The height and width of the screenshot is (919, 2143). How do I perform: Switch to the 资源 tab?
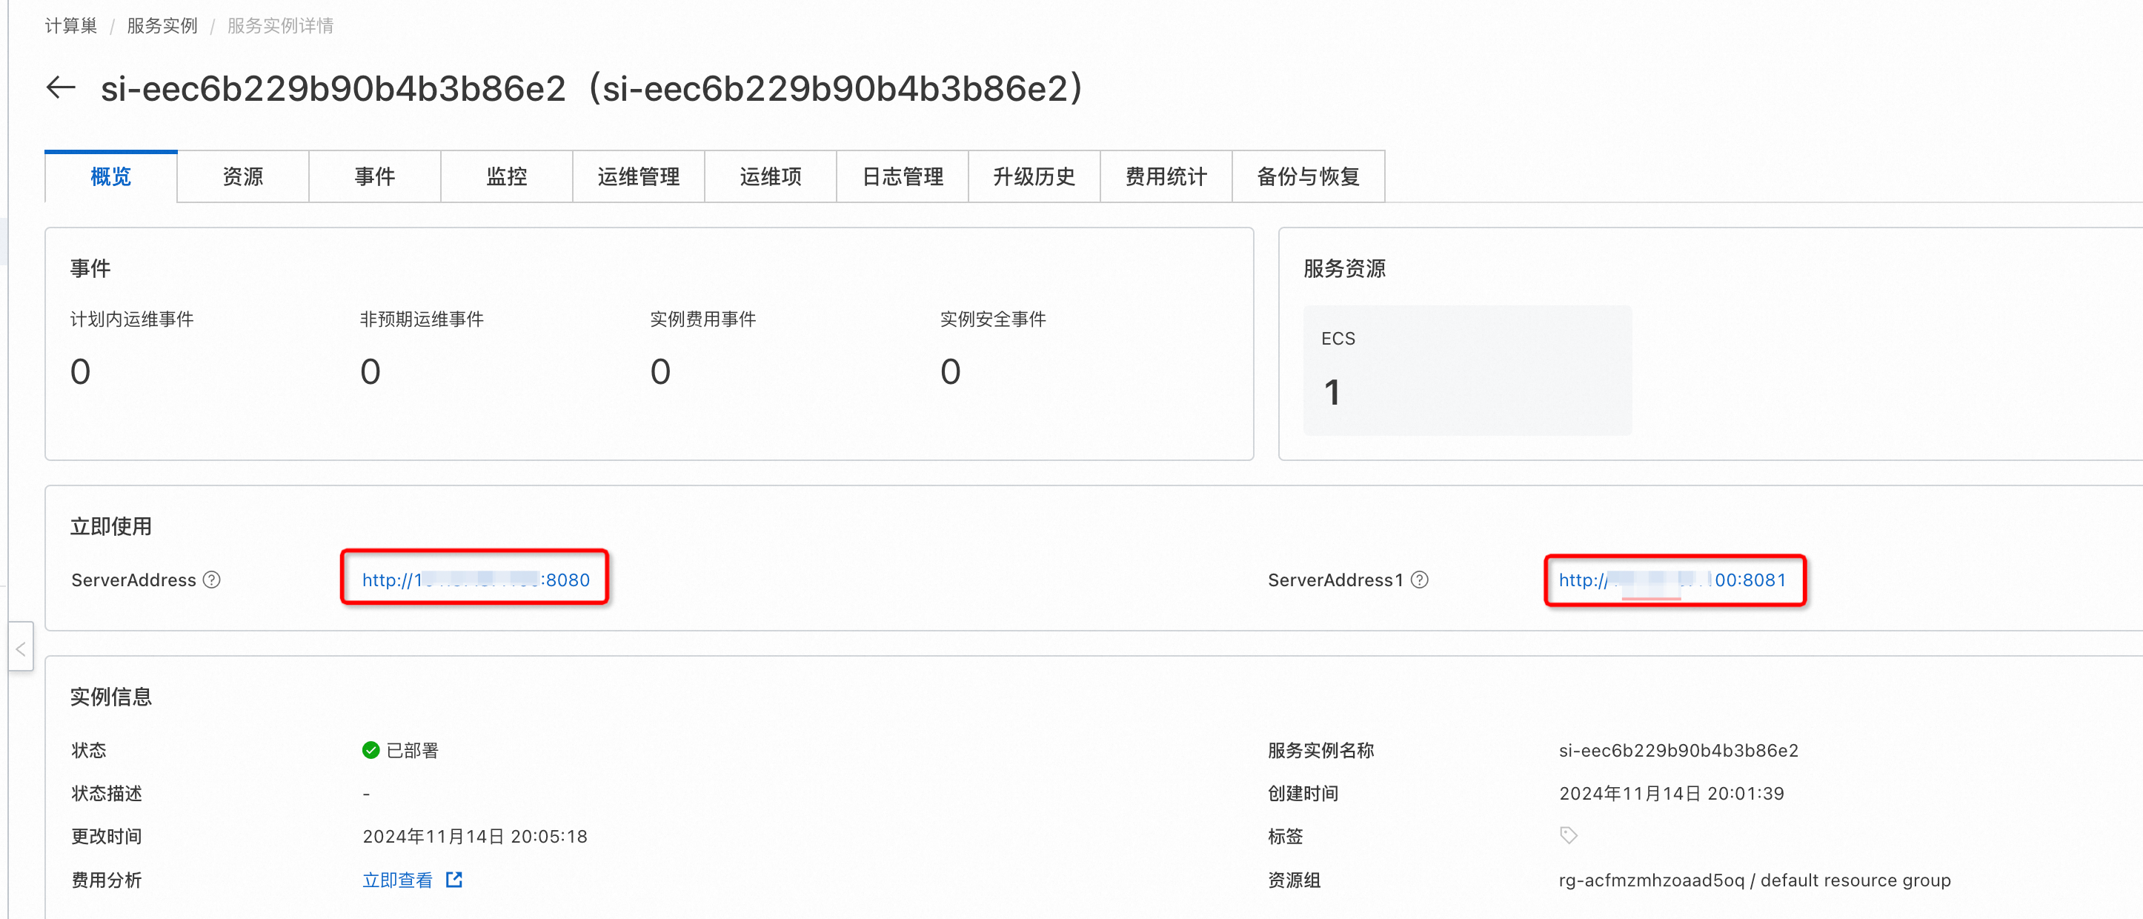click(243, 176)
